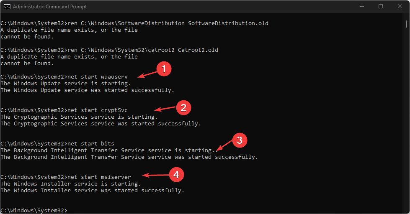Screen dimensions: 410x214
Task: Click the red annotation circle numbered 4
Action: pyautogui.click(x=176, y=175)
